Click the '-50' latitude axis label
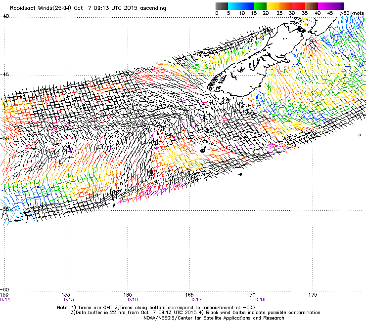The image size is (366, 321). pos(4,138)
